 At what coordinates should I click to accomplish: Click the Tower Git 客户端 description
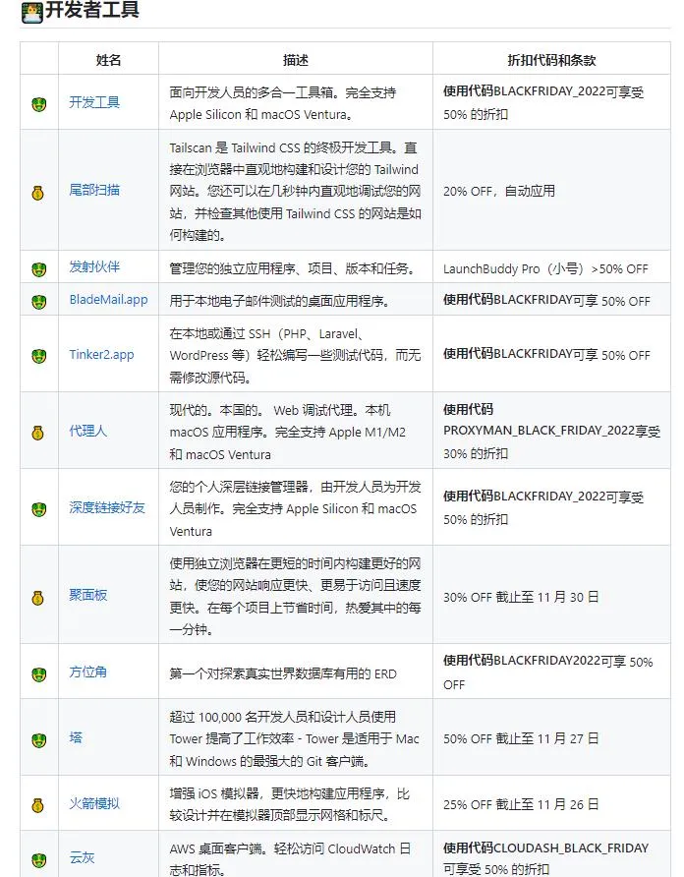pyautogui.click(x=294, y=738)
